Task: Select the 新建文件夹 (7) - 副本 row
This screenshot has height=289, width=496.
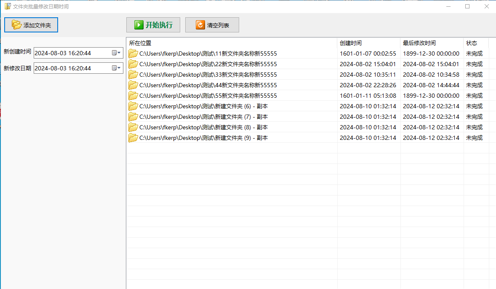Action: (x=203, y=117)
